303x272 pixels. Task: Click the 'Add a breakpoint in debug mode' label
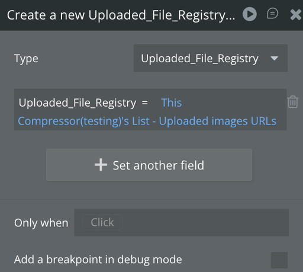pos(98,260)
